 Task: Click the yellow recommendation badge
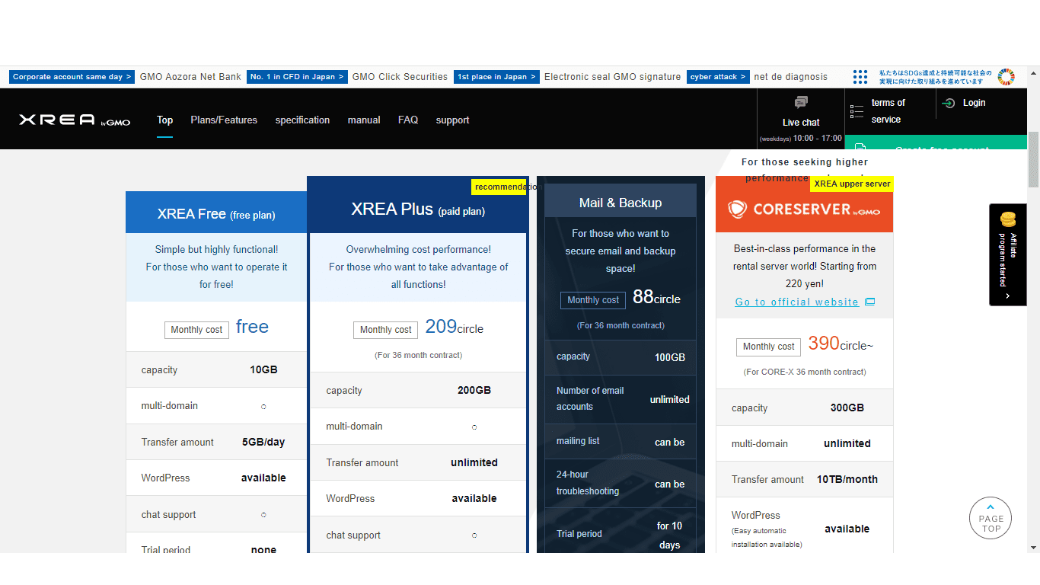499,187
